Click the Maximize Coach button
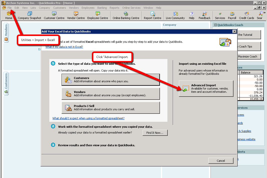Image resolution: width=267 pixels, height=178 pixels. tap(249, 56)
